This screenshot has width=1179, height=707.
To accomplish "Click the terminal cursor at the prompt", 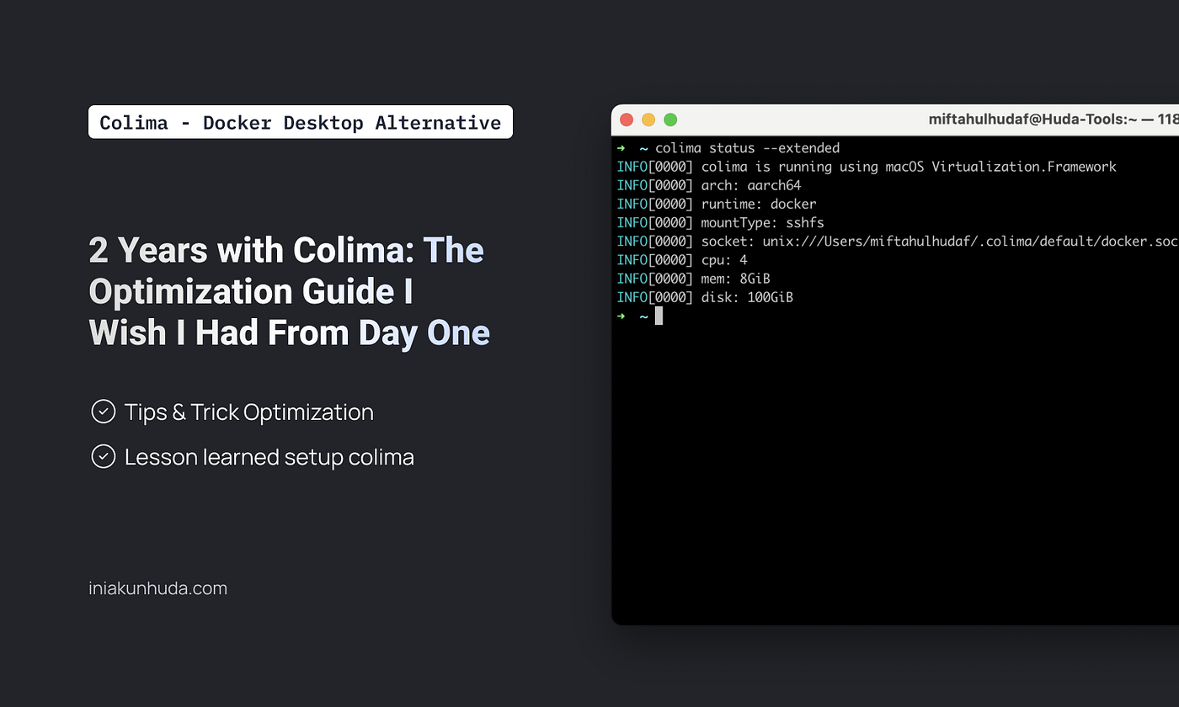I will click(659, 316).
